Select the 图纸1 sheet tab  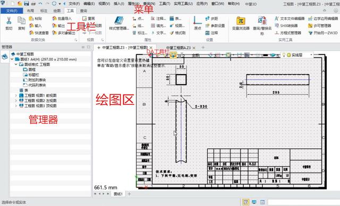point(118,194)
